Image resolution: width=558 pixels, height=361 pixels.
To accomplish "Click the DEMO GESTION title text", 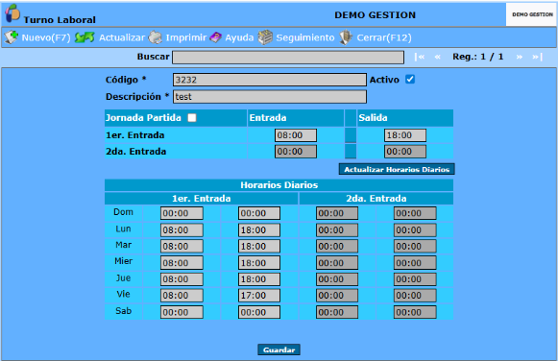I will (376, 15).
